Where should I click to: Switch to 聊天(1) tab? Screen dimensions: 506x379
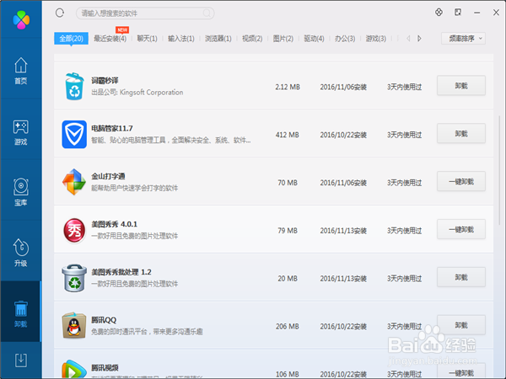147,39
